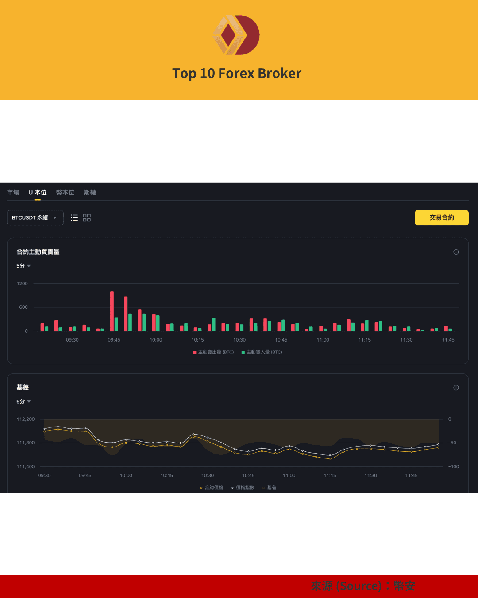Open the 期權 tab
The width and height of the screenshot is (478, 598).
click(90, 193)
